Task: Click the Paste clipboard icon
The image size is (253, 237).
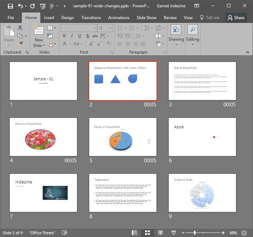Action: click(9, 31)
